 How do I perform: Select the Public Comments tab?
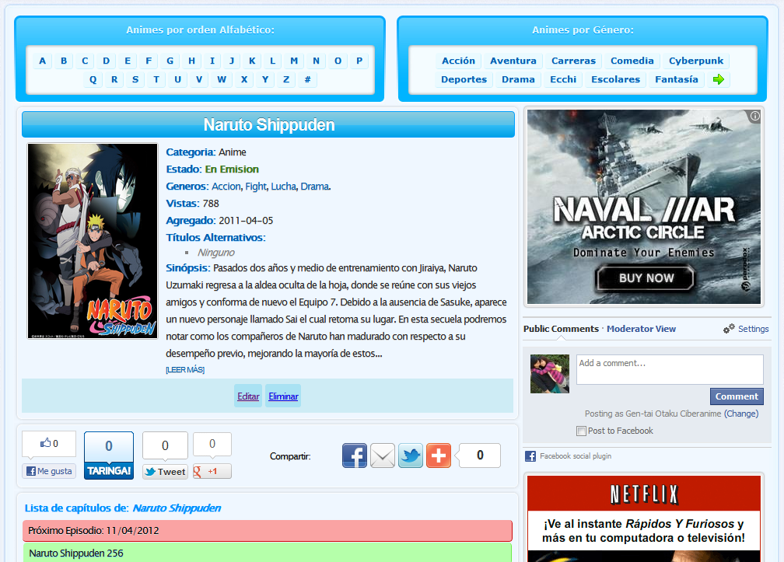tap(561, 329)
